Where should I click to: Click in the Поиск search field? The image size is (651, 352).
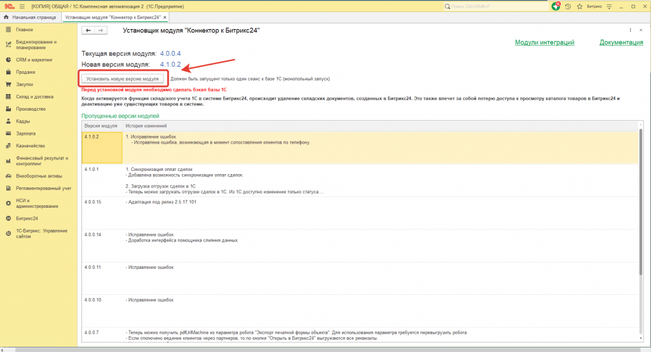point(493,6)
